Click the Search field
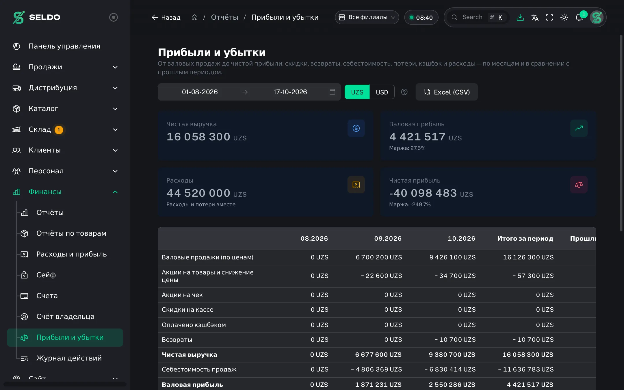This screenshot has height=390, width=624. tap(478, 17)
